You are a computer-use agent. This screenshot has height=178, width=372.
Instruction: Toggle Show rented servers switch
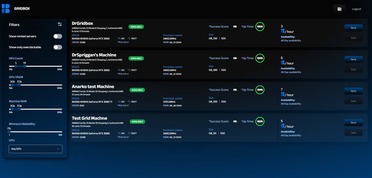(58, 36)
